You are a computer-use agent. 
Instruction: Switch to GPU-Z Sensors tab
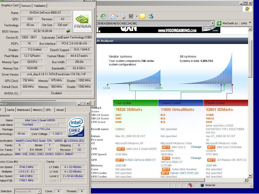[26, 6]
